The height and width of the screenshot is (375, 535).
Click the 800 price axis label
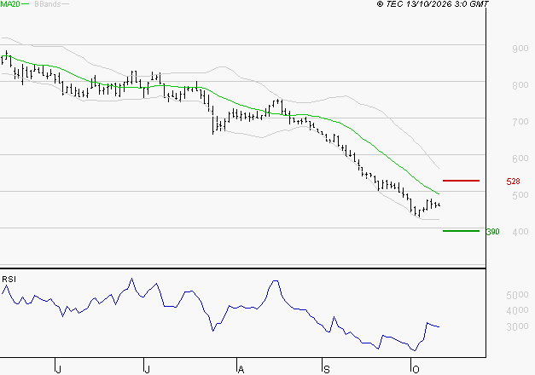[520, 85]
